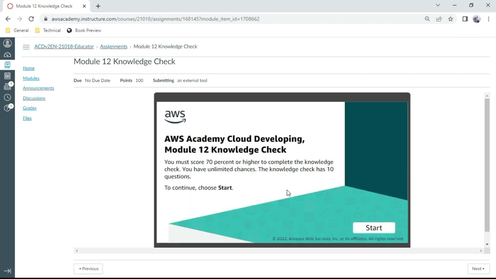Click the Module 12 Knowledge Check heading

(124, 62)
